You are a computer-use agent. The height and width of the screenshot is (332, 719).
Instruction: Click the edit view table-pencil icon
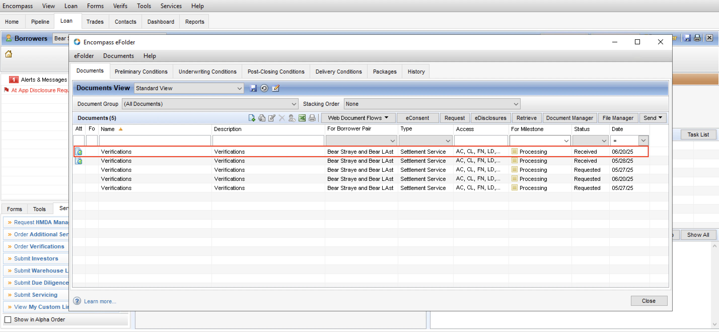pos(276,88)
